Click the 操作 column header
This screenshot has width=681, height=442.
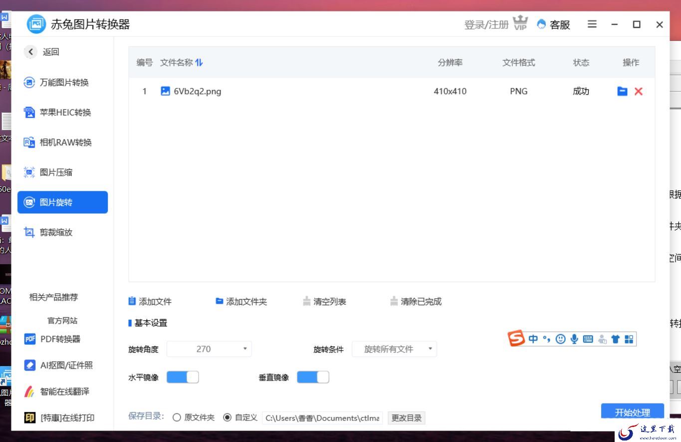[631, 62]
